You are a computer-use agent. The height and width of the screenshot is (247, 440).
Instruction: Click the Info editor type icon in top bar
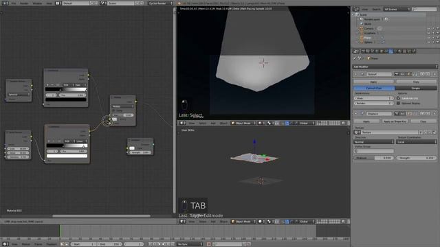coord(5,3)
